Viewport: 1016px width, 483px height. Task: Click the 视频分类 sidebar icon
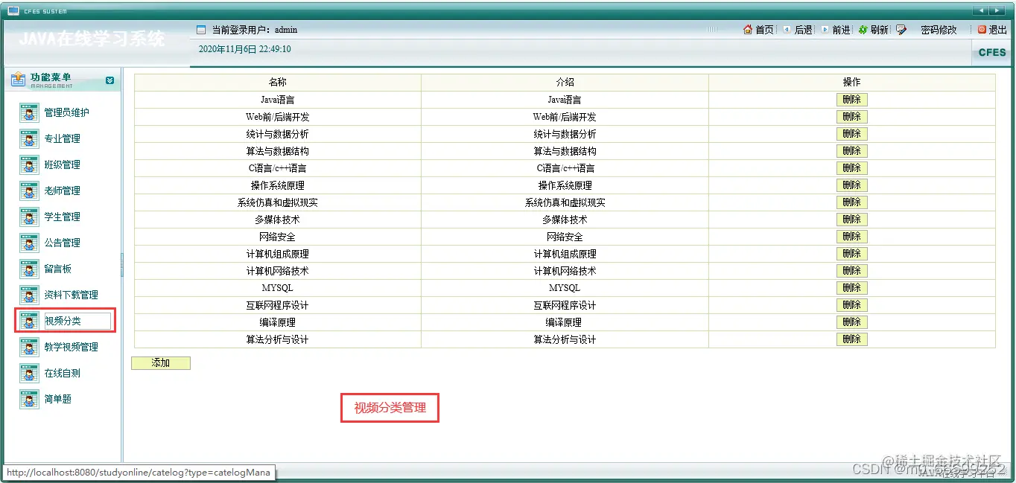pyautogui.click(x=29, y=321)
